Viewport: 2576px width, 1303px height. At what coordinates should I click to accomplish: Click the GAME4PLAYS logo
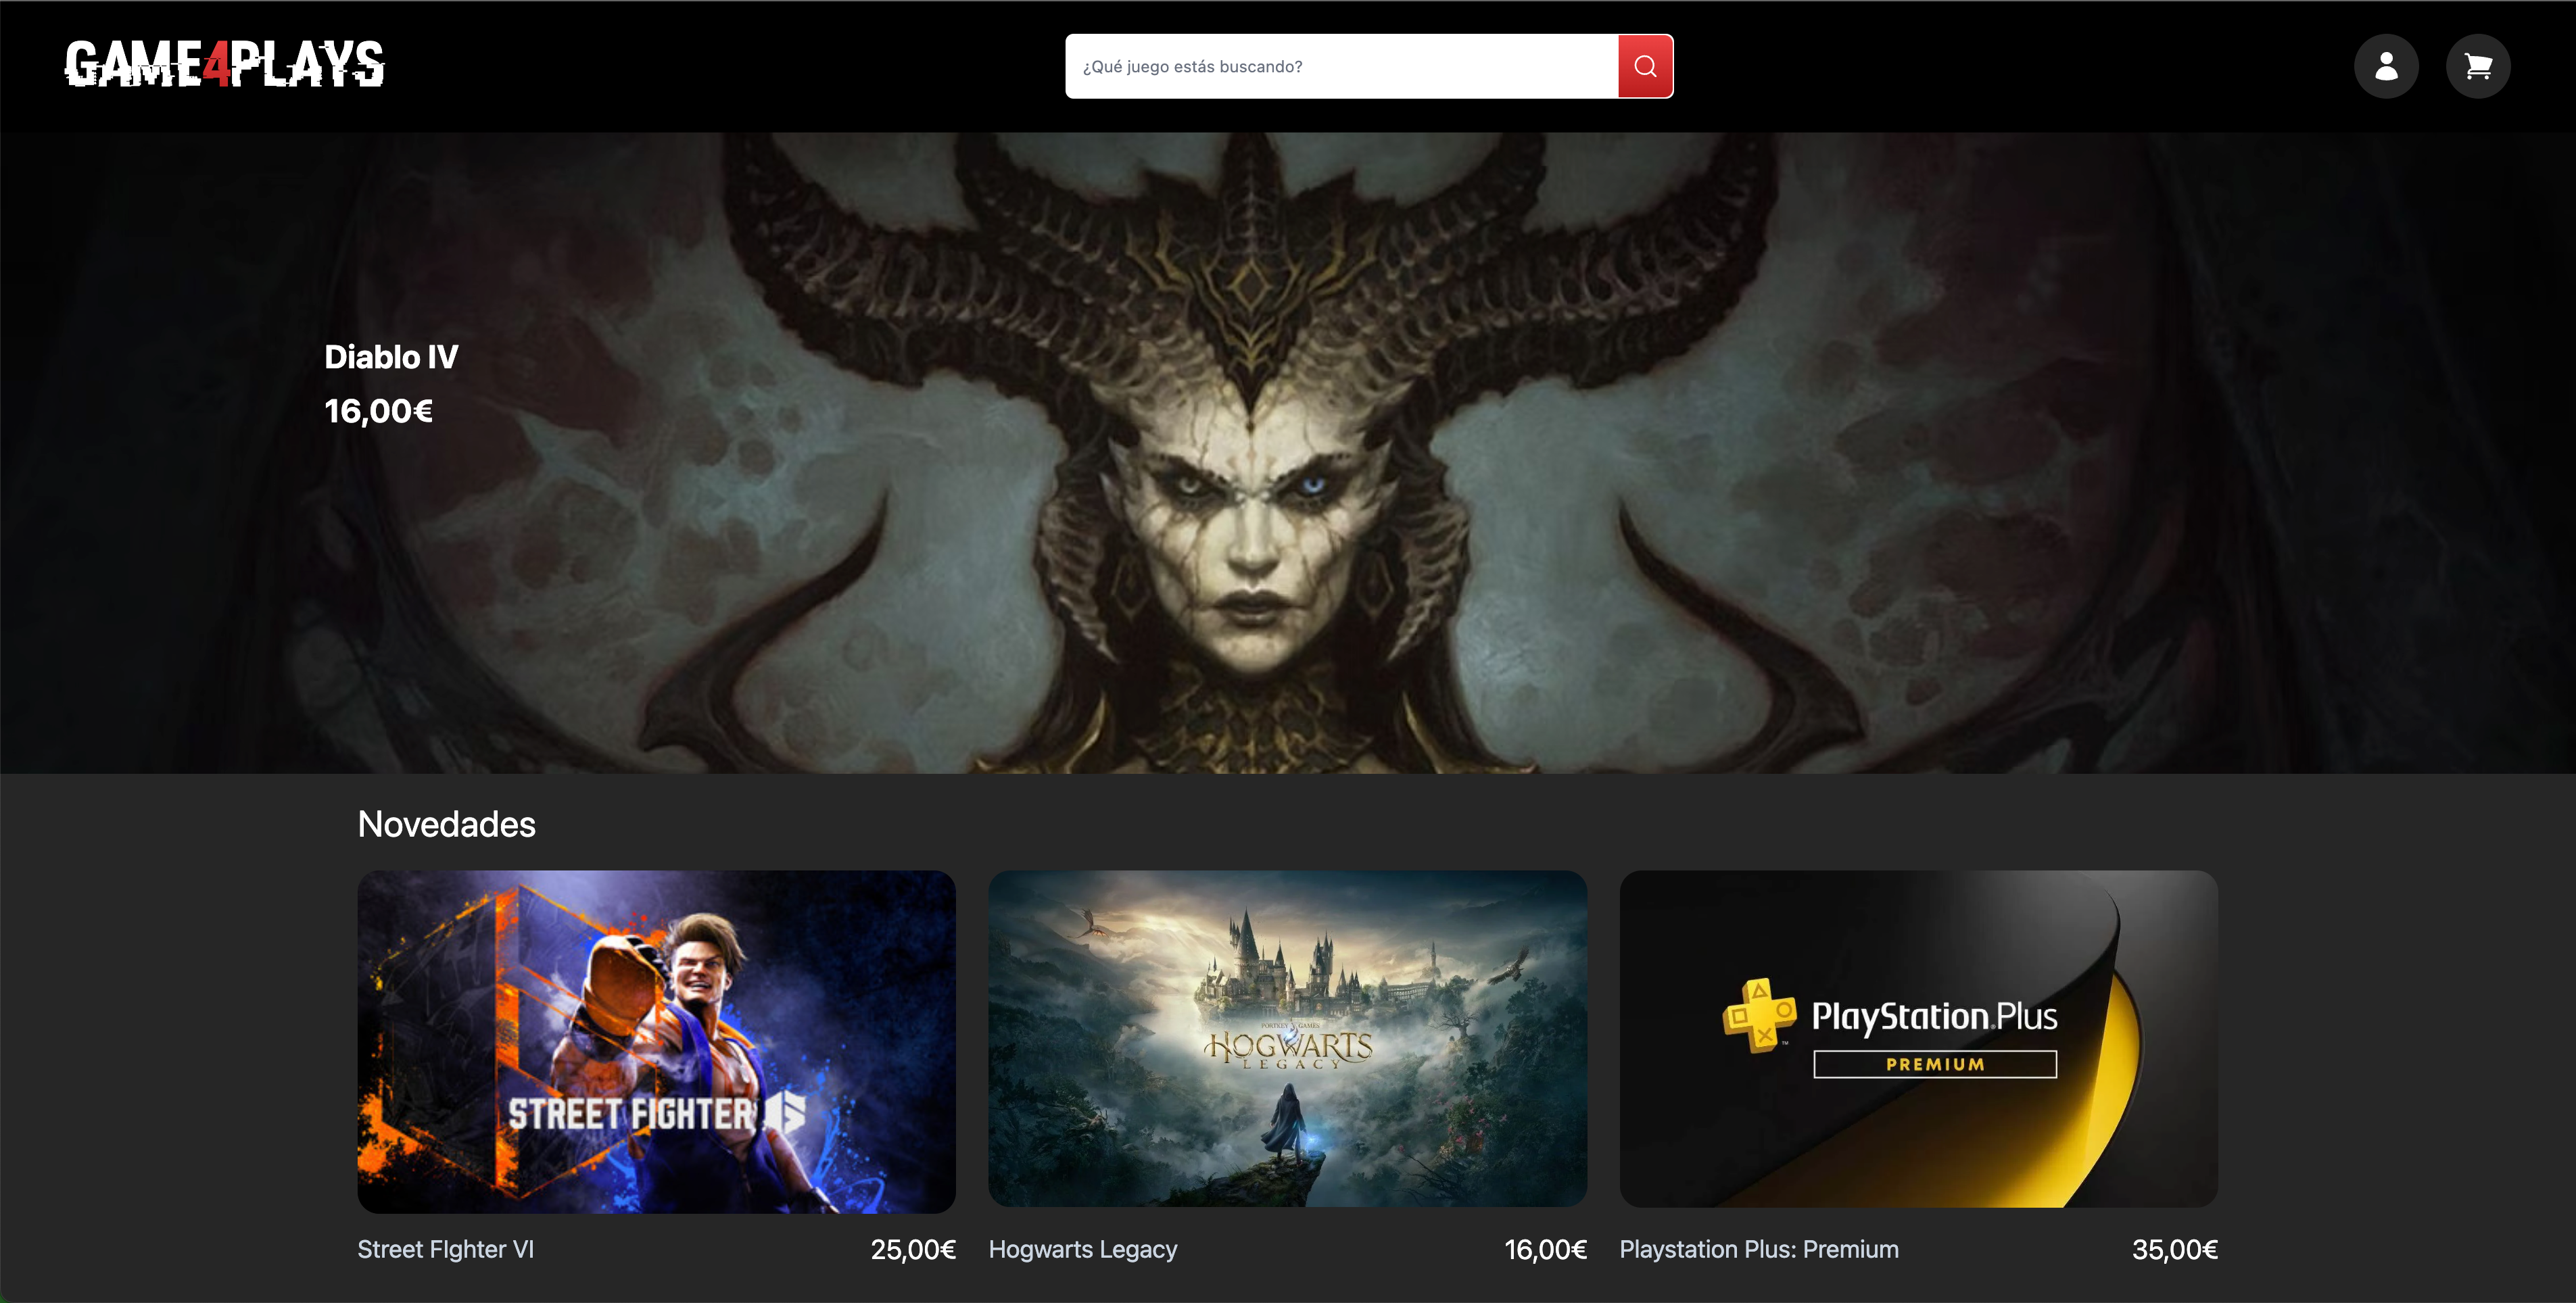point(225,64)
